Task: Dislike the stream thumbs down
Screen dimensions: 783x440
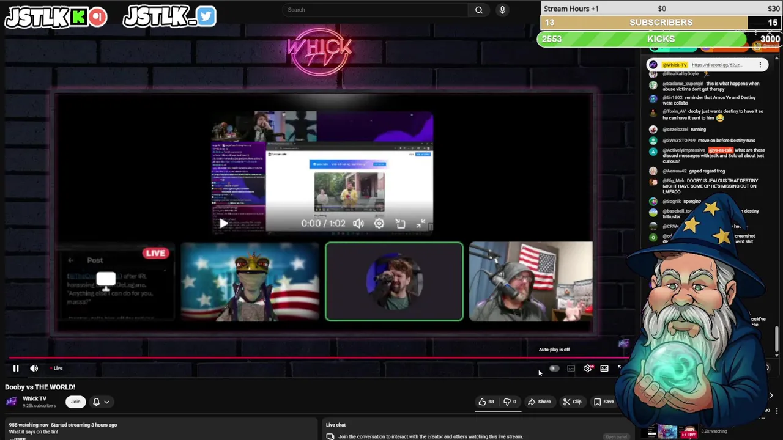Action: coord(510,402)
